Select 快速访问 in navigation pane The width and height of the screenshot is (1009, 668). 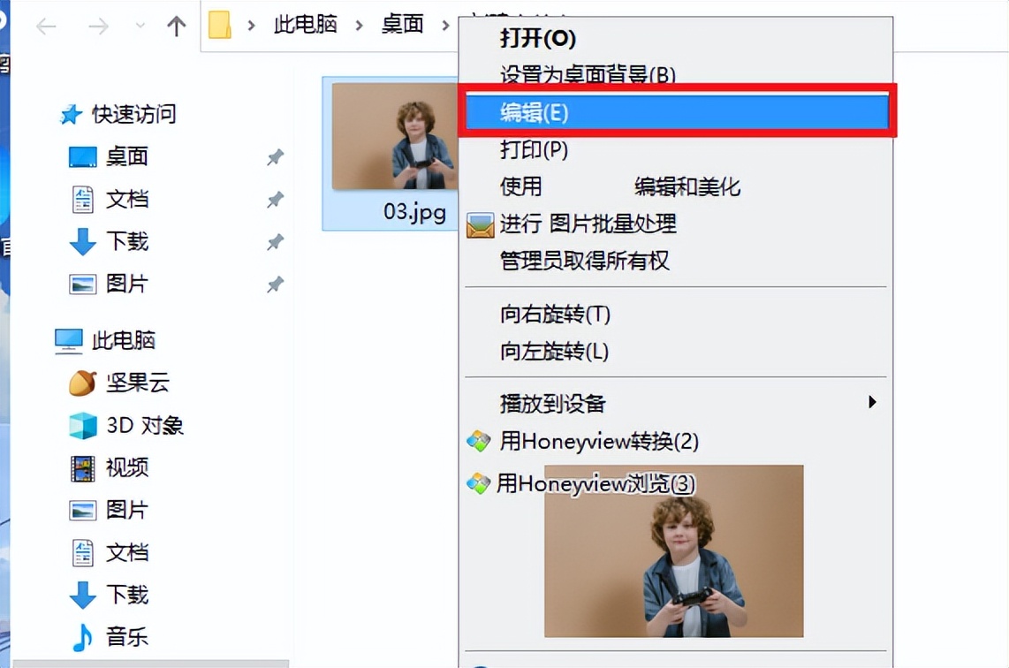tap(133, 114)
